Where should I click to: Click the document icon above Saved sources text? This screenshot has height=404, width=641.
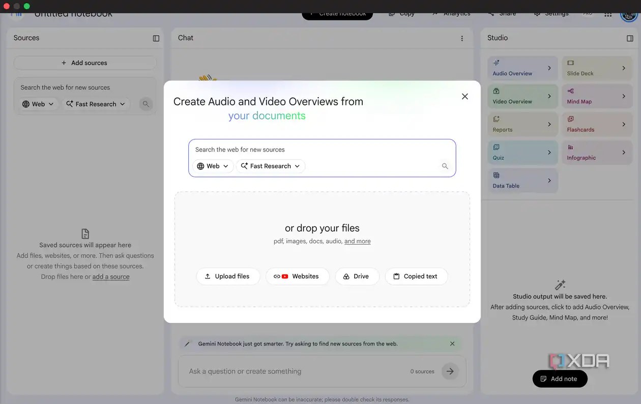pos(85,234)
